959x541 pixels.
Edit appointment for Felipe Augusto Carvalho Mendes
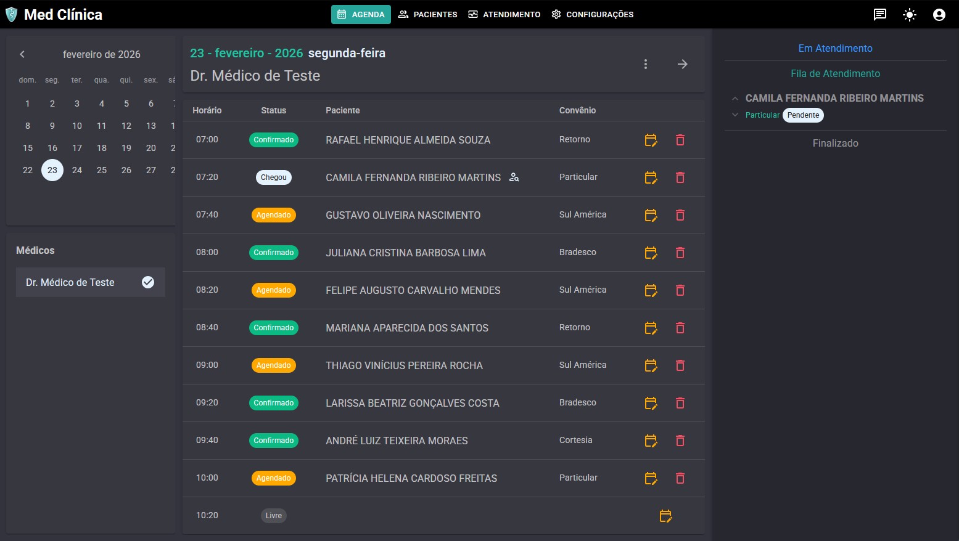pos(651,290)
